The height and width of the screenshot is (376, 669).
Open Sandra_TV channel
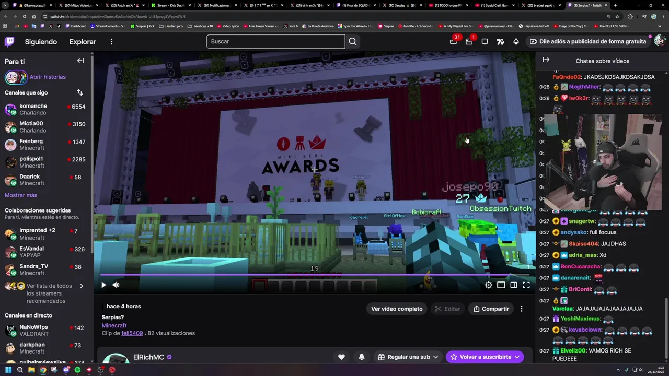pyautogui.click(x=45, y=269)
